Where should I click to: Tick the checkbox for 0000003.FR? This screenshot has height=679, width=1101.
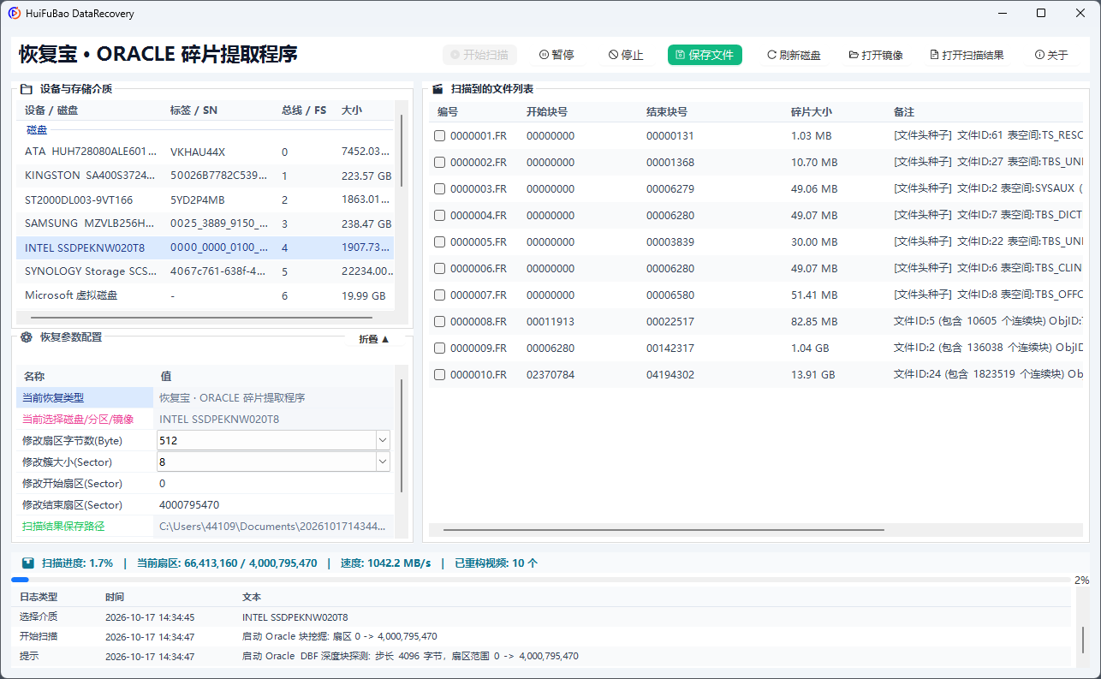click(439, 188)
